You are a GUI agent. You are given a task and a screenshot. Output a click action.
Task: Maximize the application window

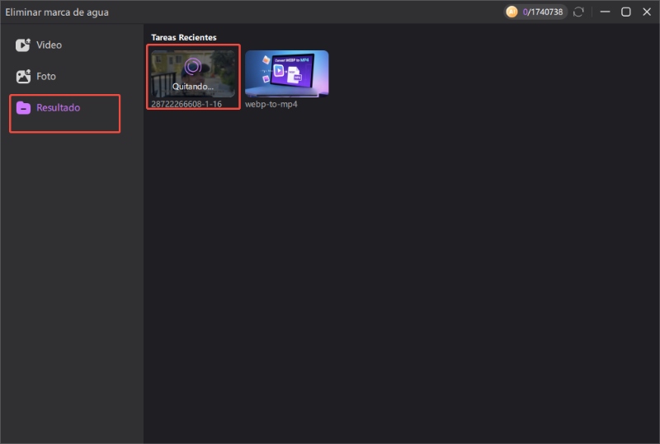[625, 12]
